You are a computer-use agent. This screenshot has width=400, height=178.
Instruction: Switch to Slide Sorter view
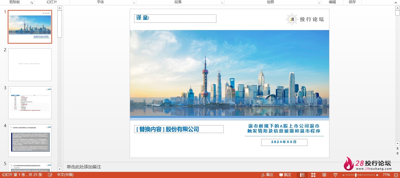pyautogui.click(x=313, y=175)
